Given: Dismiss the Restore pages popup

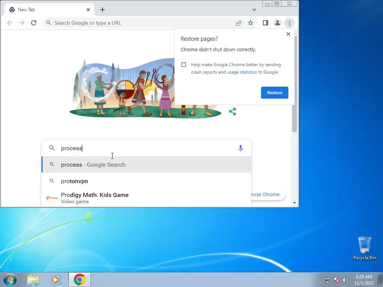Looking at the screenshot, I should tap(288, 34).
